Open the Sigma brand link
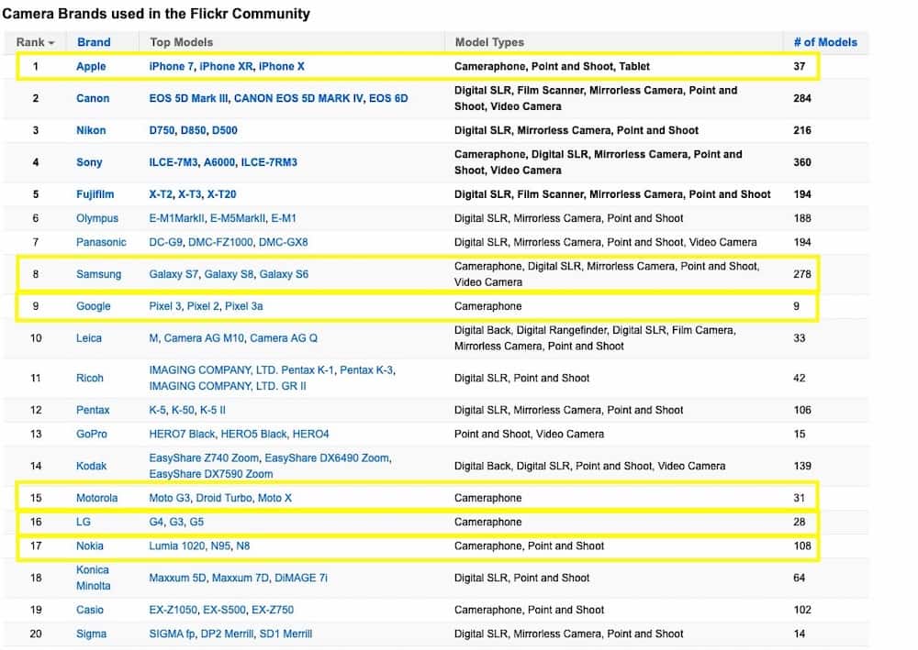The image size is (918, 650). 91,633
